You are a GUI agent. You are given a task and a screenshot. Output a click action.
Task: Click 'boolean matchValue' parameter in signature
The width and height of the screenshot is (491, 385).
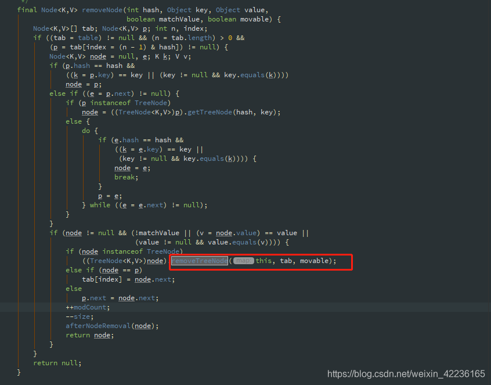point(163,19)
